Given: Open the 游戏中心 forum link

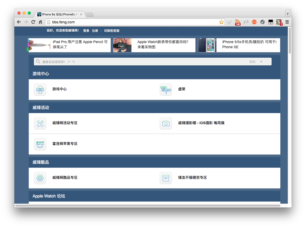Looking at the screenshot, I should [x=60, y=89].
